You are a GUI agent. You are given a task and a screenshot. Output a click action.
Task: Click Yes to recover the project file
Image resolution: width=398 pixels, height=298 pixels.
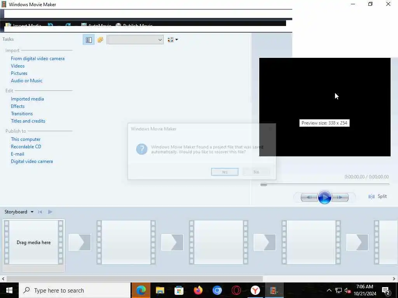pos(225,172)
